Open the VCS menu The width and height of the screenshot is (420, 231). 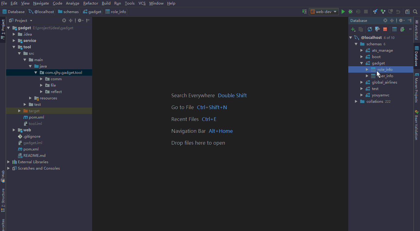point(142,3)
